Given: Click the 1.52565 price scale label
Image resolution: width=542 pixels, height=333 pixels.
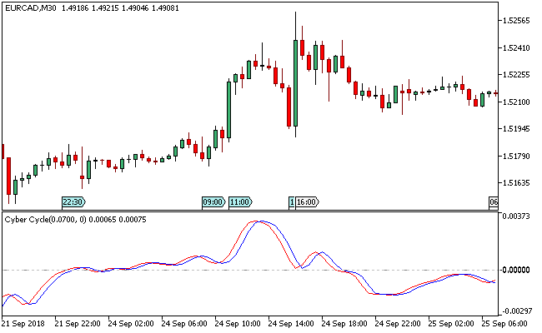Looking at the screenshot, I should pyautogui.click(x=519, y=20).
